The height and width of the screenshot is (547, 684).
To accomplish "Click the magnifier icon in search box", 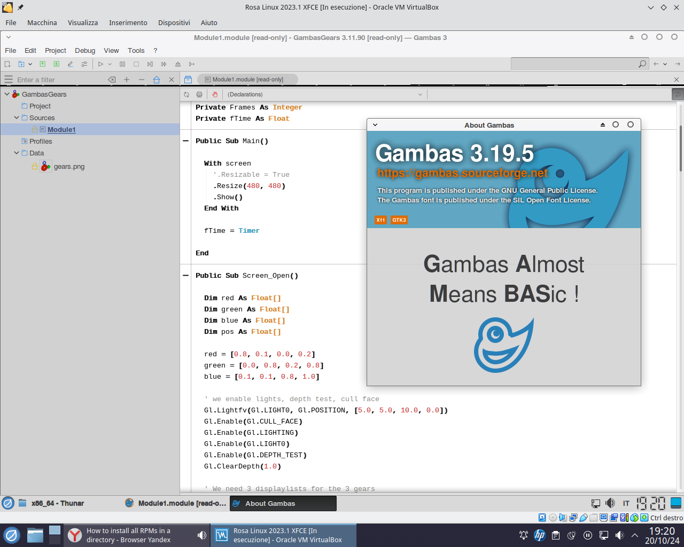I will pos(642,64).
